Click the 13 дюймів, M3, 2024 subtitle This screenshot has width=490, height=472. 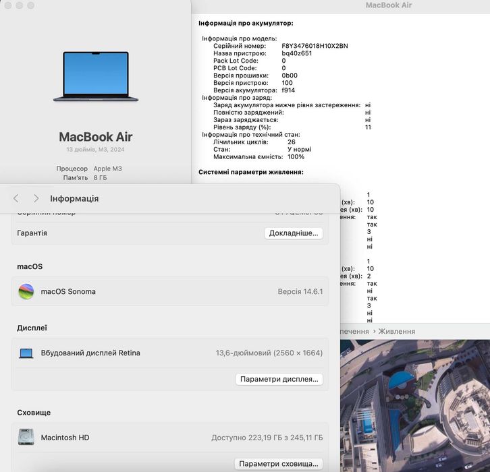pyautogui.click(x=95, y=150)
